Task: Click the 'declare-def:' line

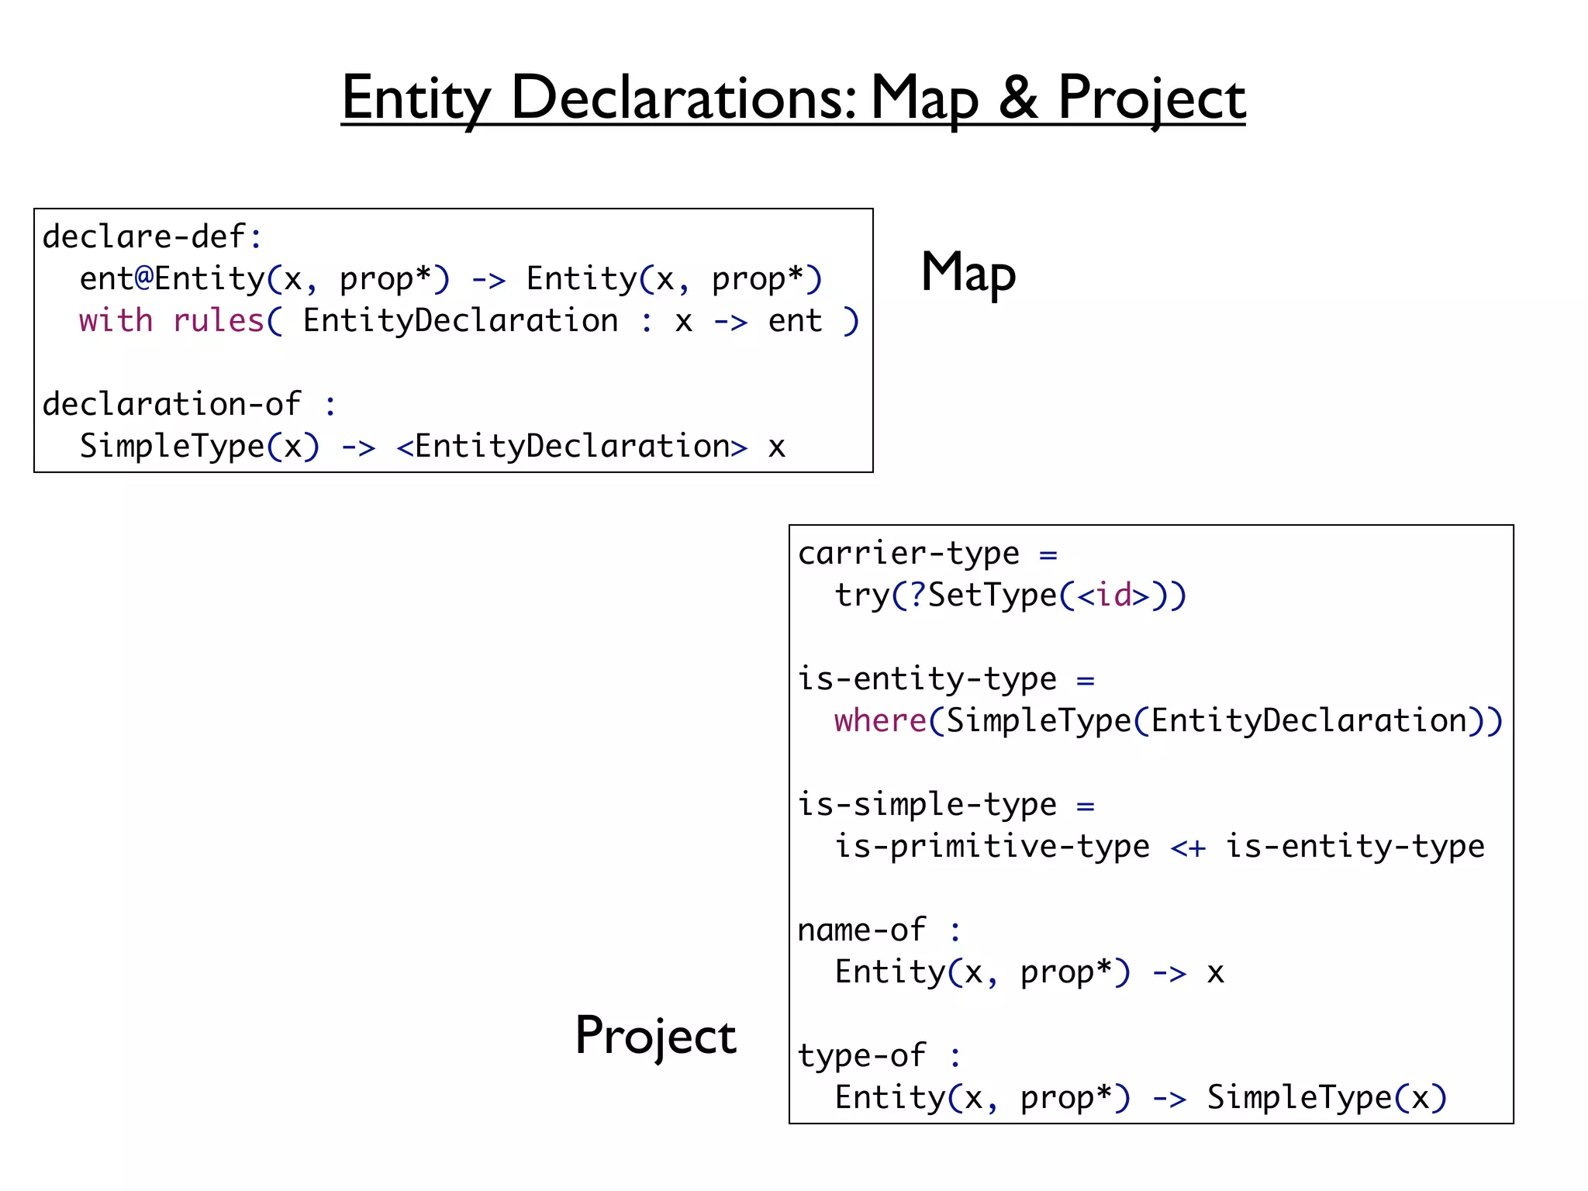Action: (x=153, y=236)
